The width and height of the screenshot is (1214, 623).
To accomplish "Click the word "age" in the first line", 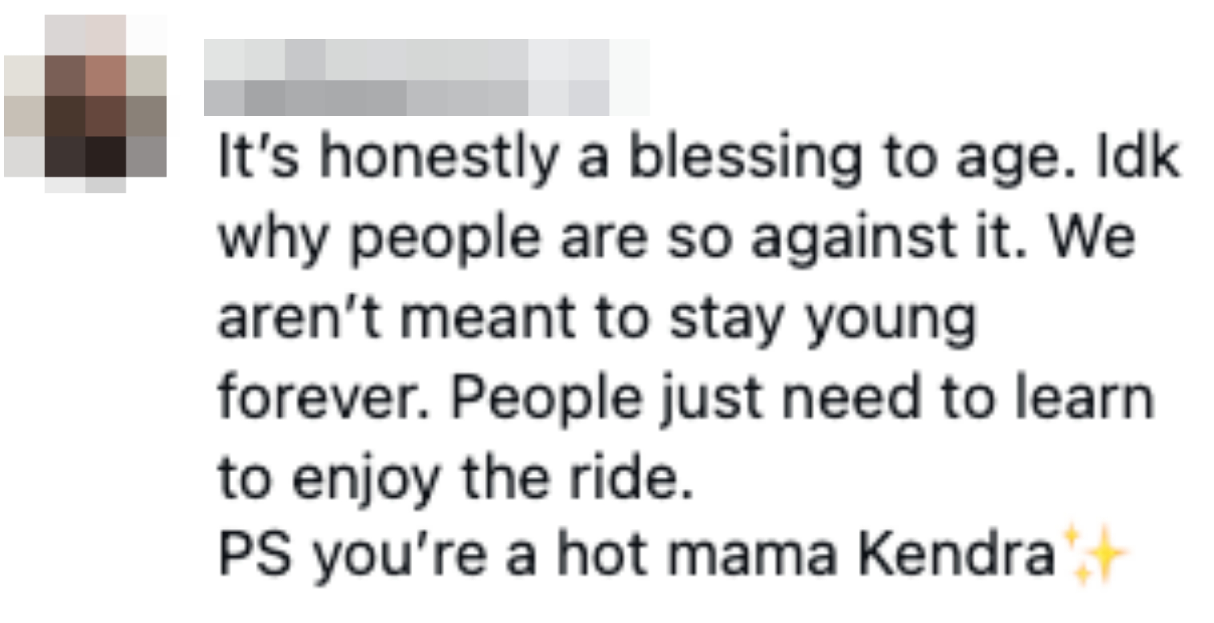I will click(1013, 160).
